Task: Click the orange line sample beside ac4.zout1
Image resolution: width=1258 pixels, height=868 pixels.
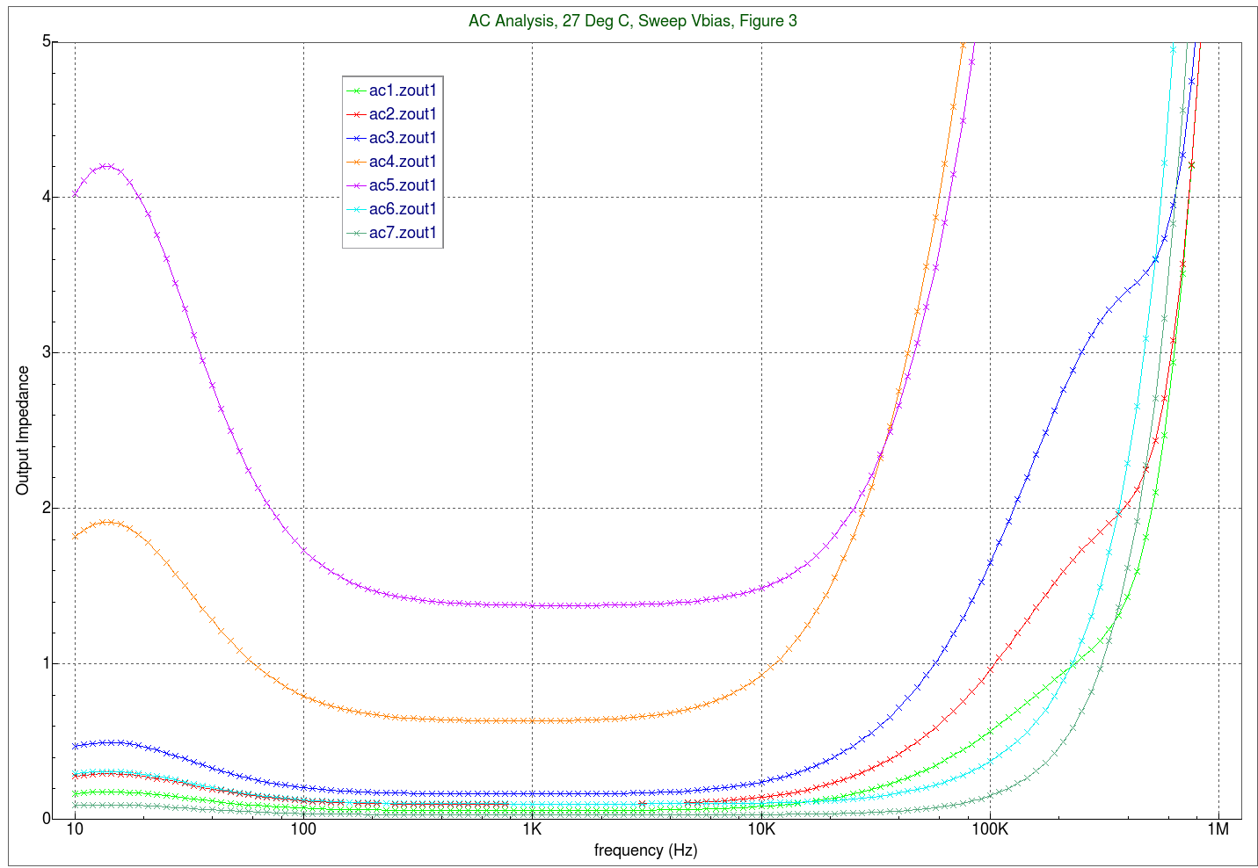Action: coord(356,162)
